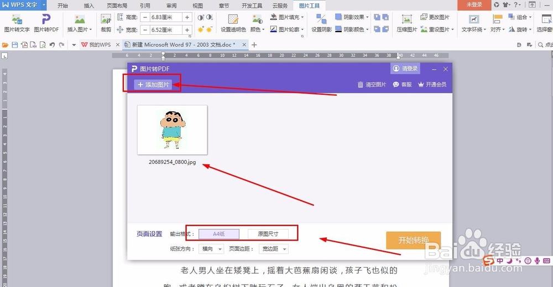Switch to 页面布局 ribbon tab
553x287 pixels.
tap(117, 6)
